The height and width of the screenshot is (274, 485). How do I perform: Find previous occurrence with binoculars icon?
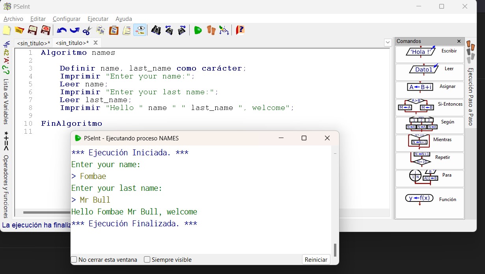pos(169,30)
